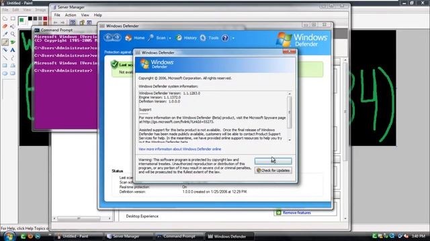The image size is (430, 241).
Task: Click Server Manager vertical scroll down arrow
Action: pos(345,218)
